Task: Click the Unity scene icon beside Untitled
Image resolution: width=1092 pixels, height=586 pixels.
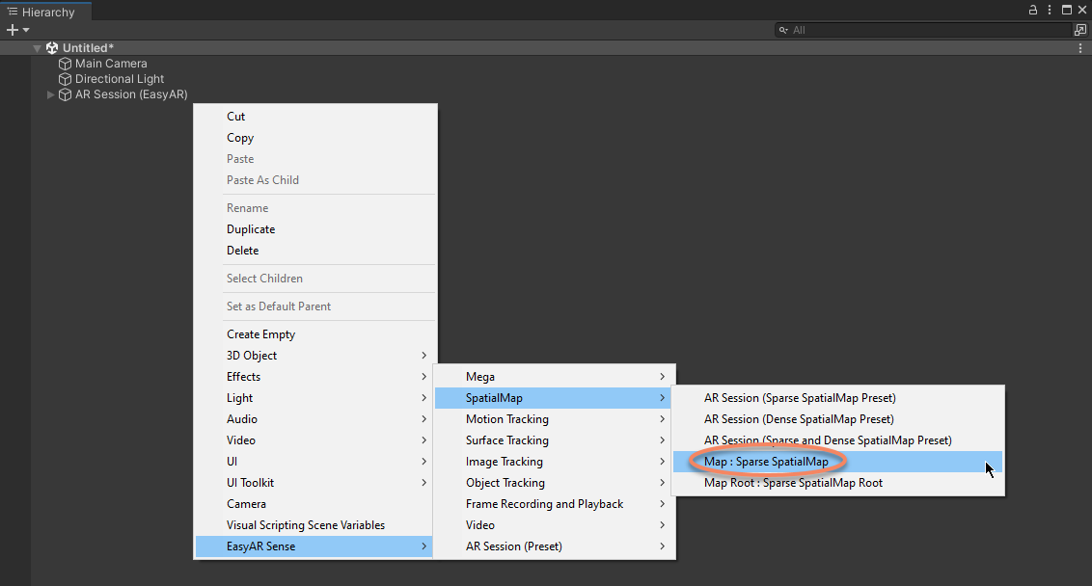Action: pyautogui.click(x=52, y=48)
